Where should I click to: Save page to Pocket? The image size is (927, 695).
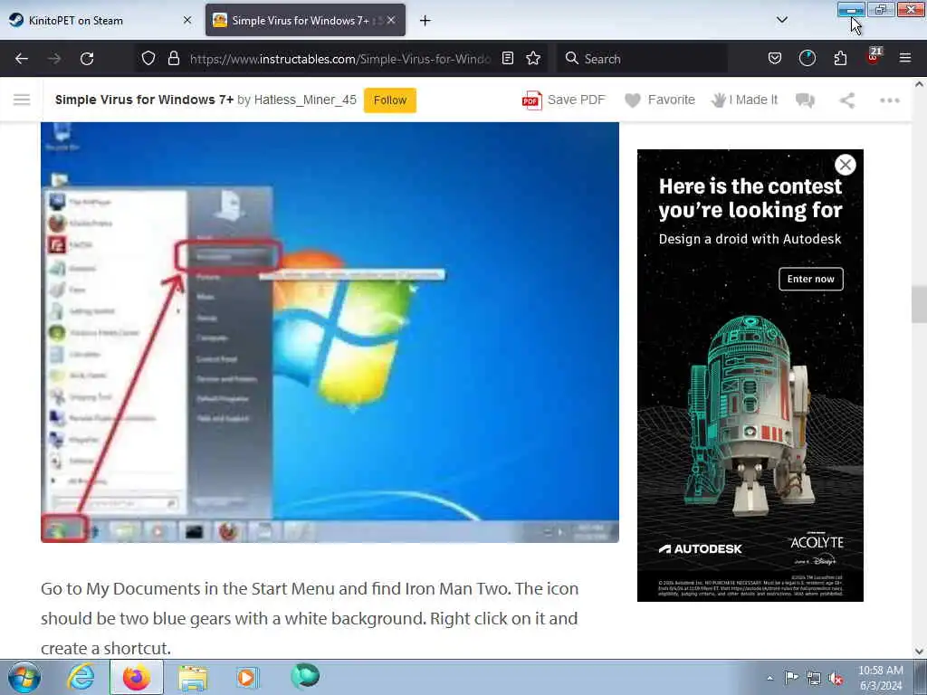(775, 59)
